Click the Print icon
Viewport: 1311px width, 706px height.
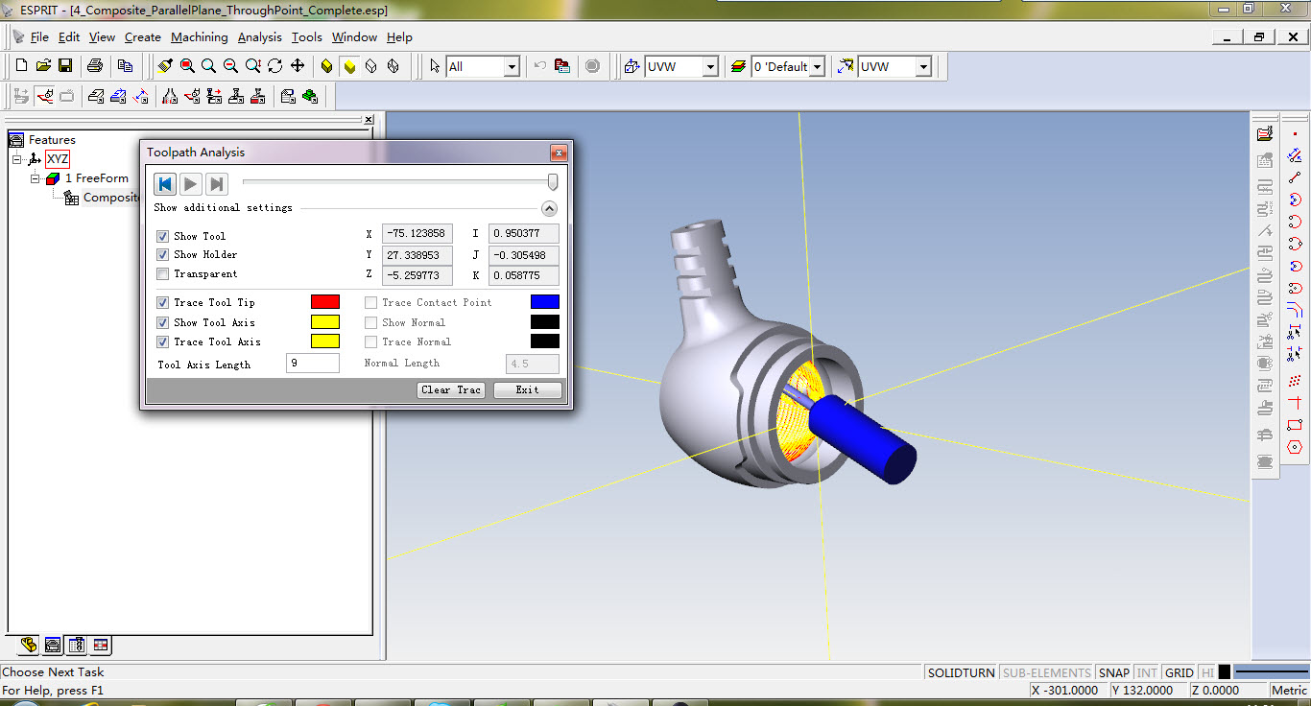(x=94, y=66)
